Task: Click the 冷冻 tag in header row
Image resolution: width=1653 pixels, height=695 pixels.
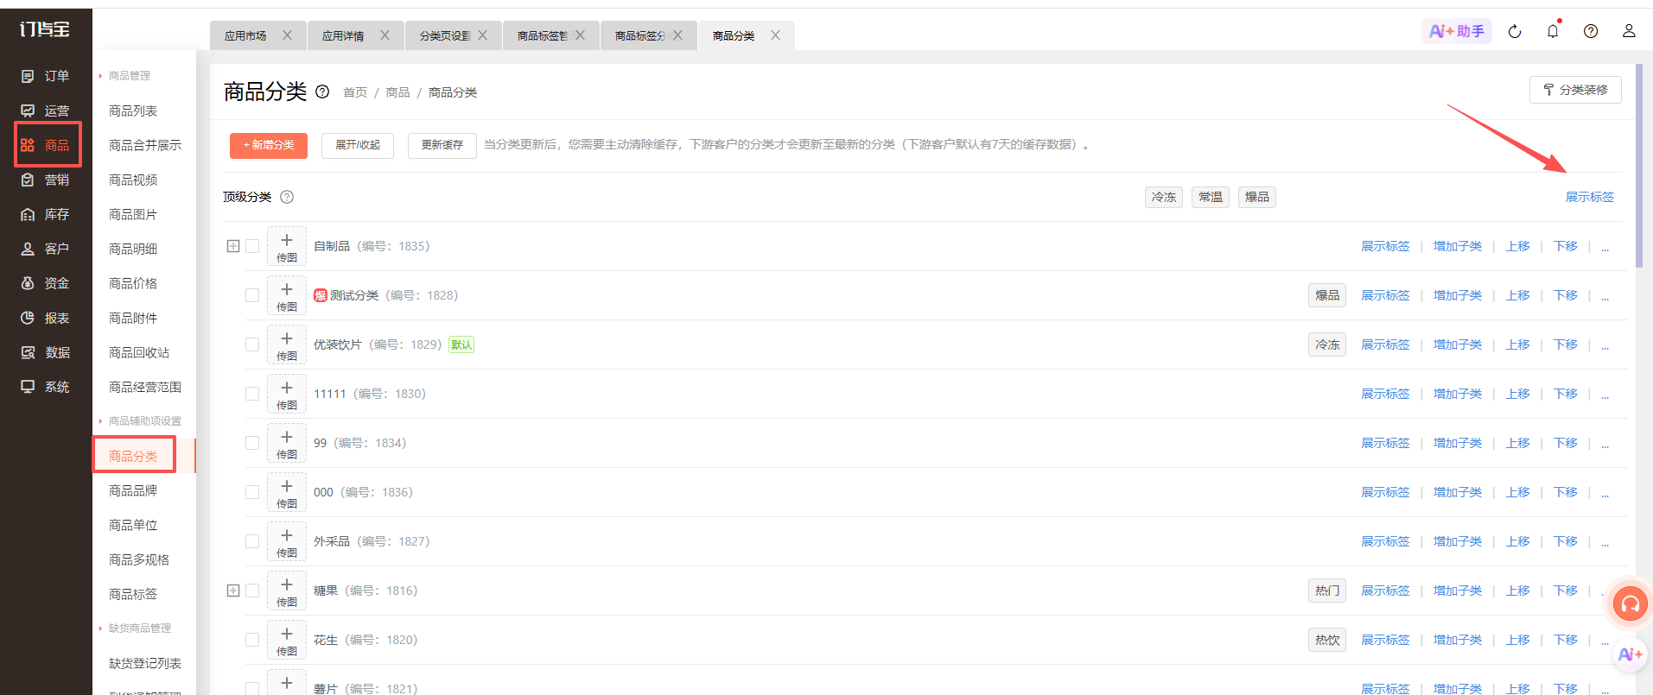Action: [x=1164, y=197]
